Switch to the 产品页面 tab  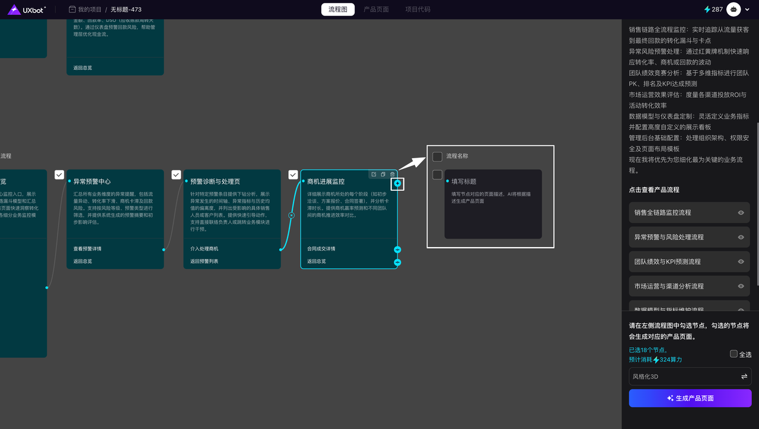tap(376, 9)
